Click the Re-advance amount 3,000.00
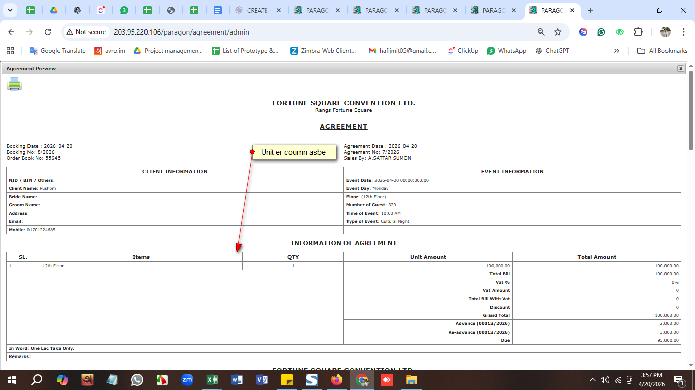The image size is (695, 390). point(669,332)
